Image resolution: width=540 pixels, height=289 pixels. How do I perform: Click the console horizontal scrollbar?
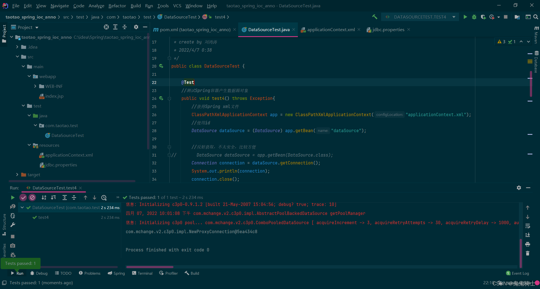tap(150, 267)
